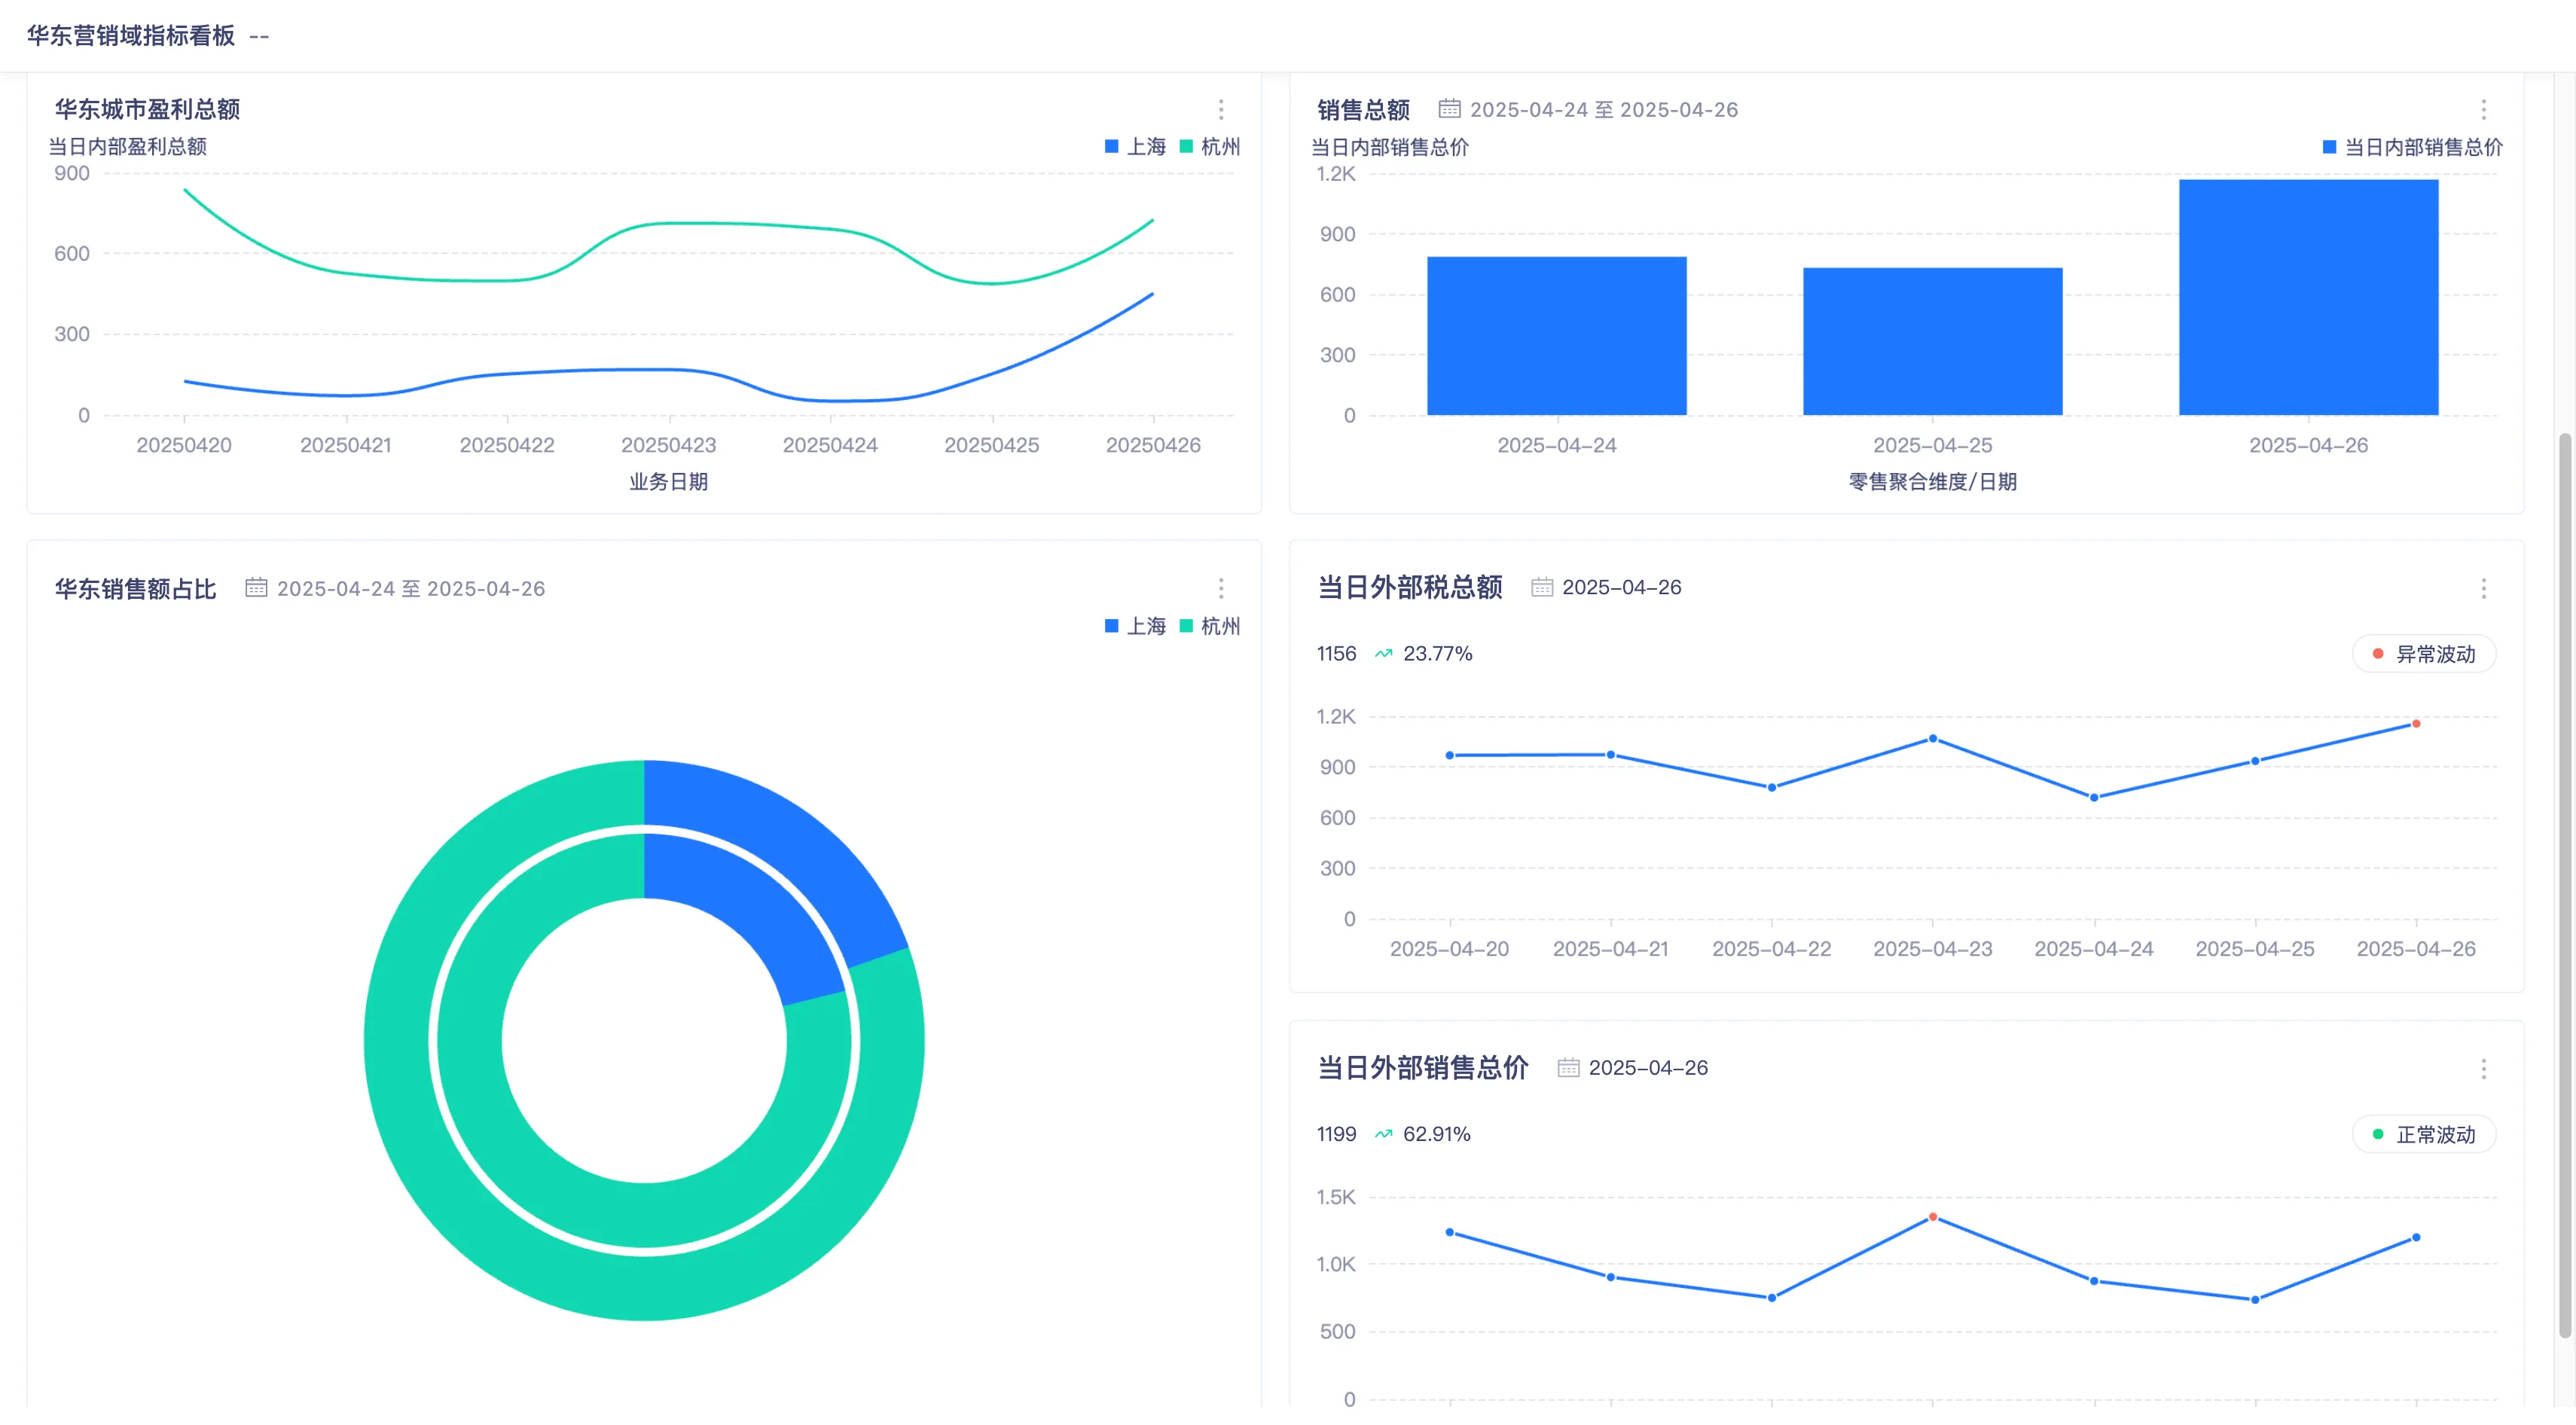Click calendar icon in 当日外部销售总价 header
Screen dimensions: 2576x1425
pos(1568,1068)
